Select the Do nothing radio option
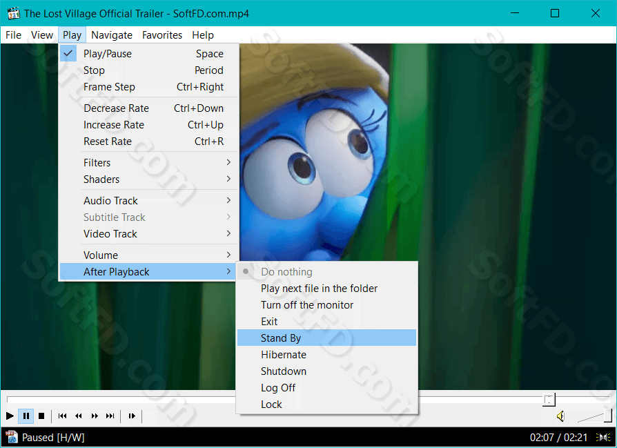 326,272
